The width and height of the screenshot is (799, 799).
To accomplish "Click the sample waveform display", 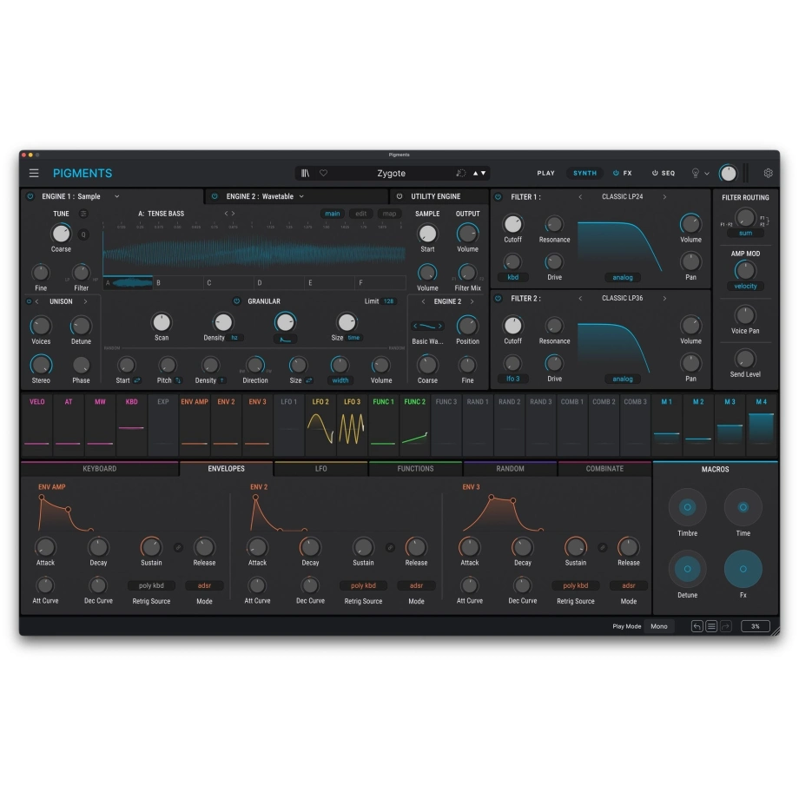I will tap(254, 252).
